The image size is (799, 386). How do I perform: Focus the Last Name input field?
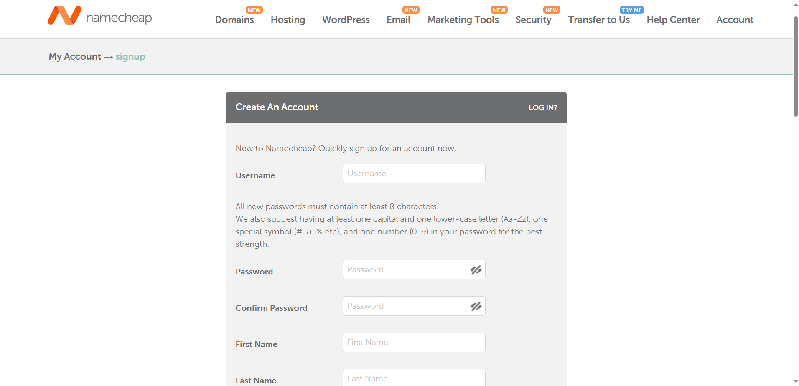tap(414, 378)
